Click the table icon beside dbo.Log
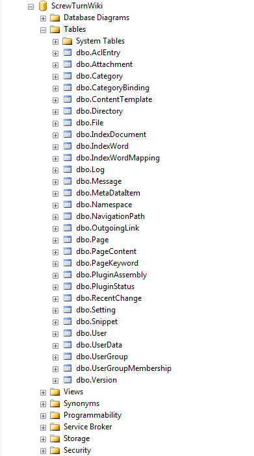 pos(68,170)
